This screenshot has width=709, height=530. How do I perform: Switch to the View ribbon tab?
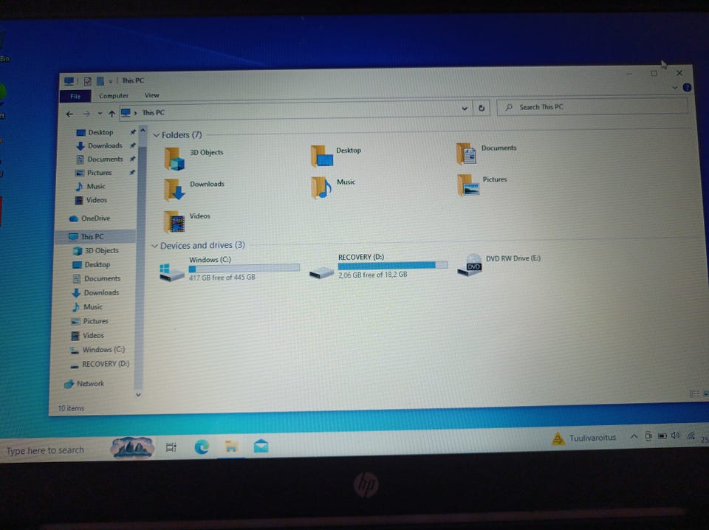[x=151, y=95]
